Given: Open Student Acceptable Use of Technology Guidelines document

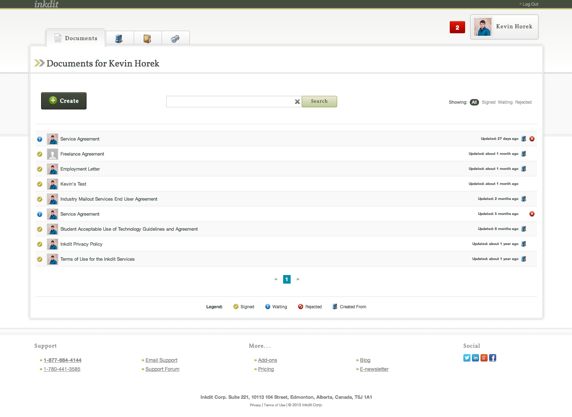Looking at the screenshot, I should coord(129,229).
